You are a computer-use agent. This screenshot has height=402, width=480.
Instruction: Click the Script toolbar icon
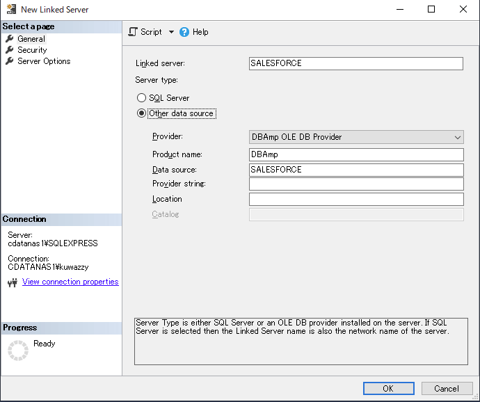point(133,32)
